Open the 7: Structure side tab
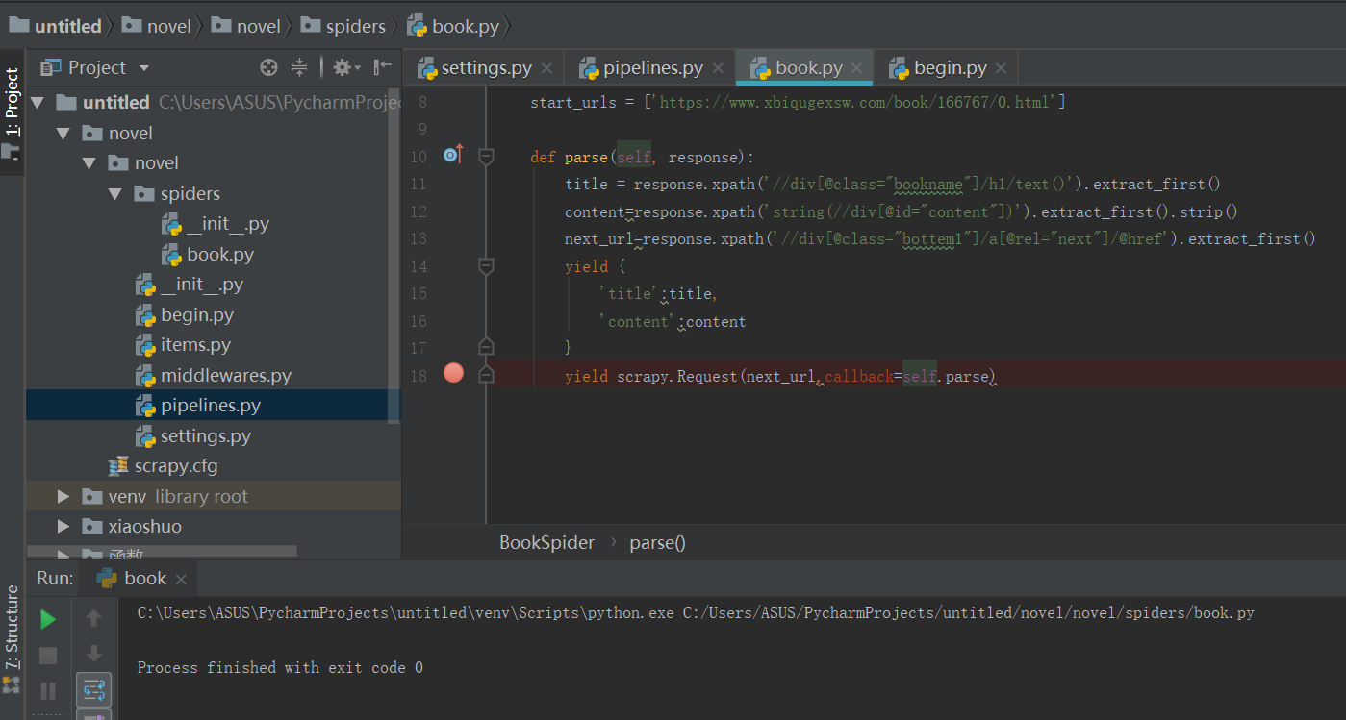 (12, 627)
